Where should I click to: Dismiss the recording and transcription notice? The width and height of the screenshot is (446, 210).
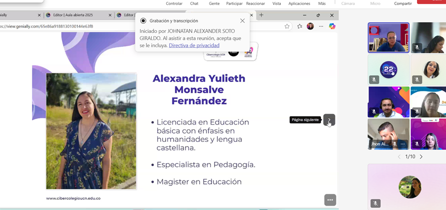pos(242,21)
